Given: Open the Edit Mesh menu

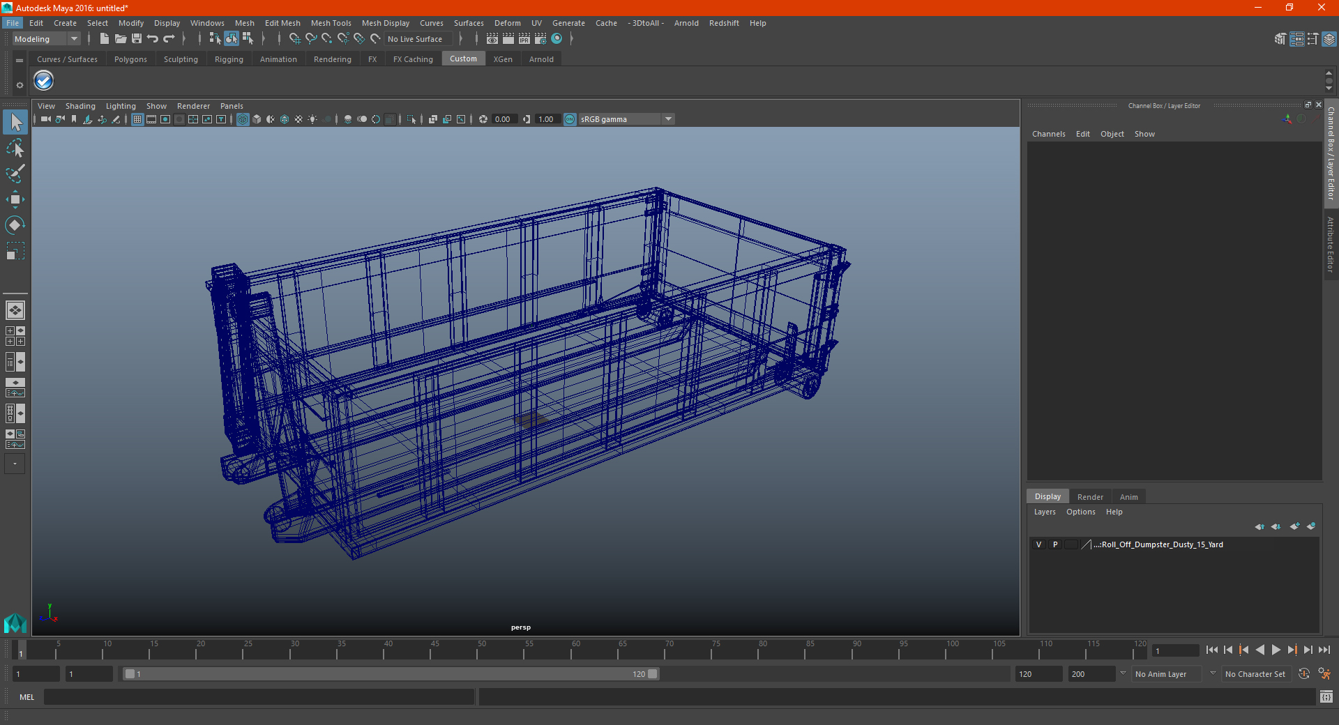Looking at the screenshot, I should (x=282, y=23).
